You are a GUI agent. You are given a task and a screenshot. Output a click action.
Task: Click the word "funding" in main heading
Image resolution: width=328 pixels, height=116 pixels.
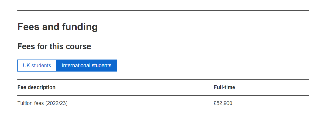[80, 27]
